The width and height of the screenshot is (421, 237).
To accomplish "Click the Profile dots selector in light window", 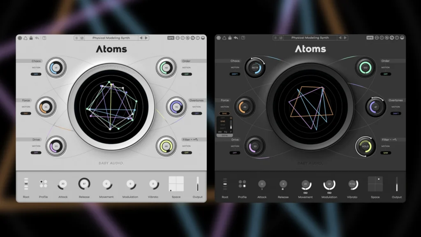I will [43, 184].
